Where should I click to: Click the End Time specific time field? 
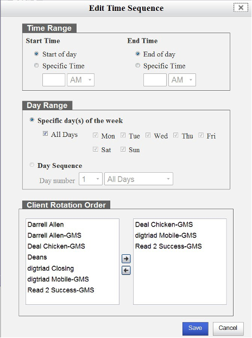pos(155,80)
